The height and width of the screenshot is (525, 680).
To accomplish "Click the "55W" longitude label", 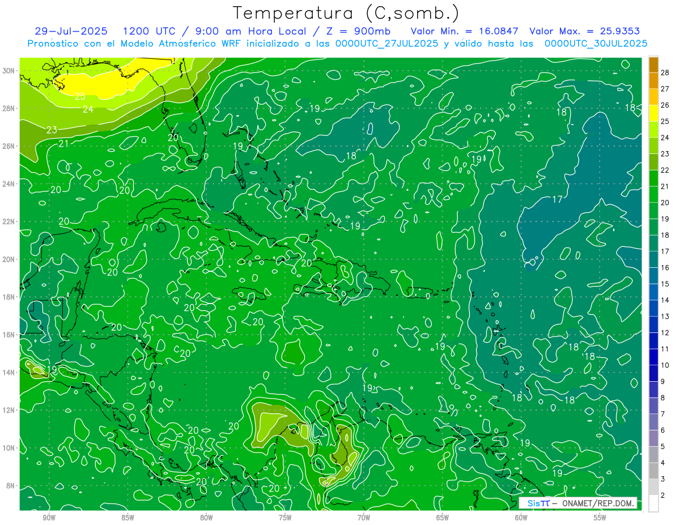I will coord(600,518).
